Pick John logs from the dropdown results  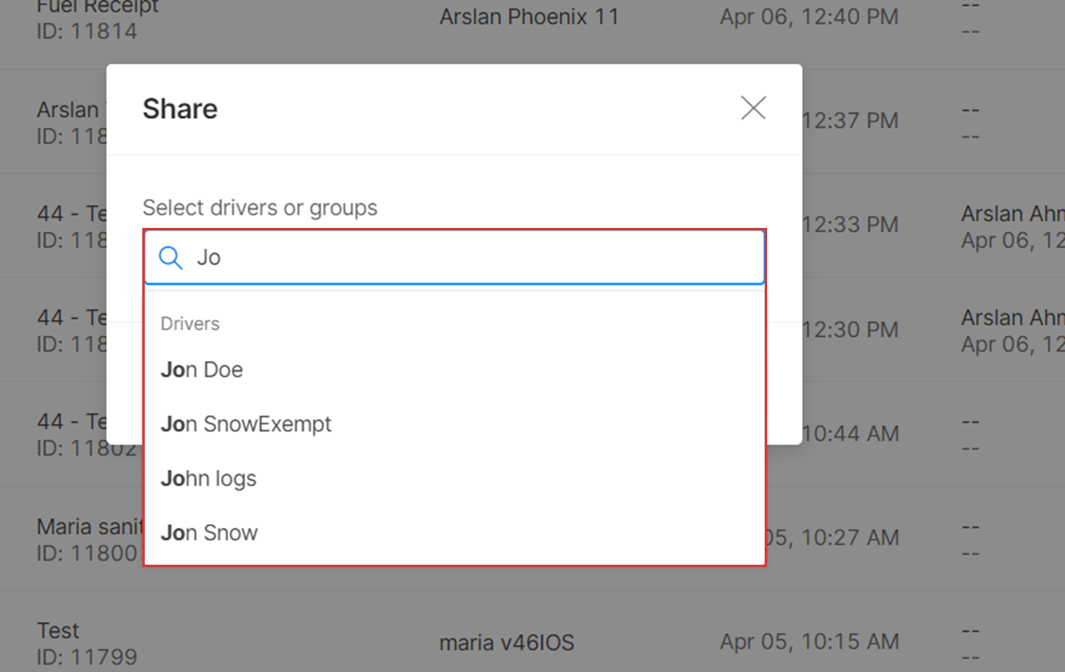pos(454,478)
